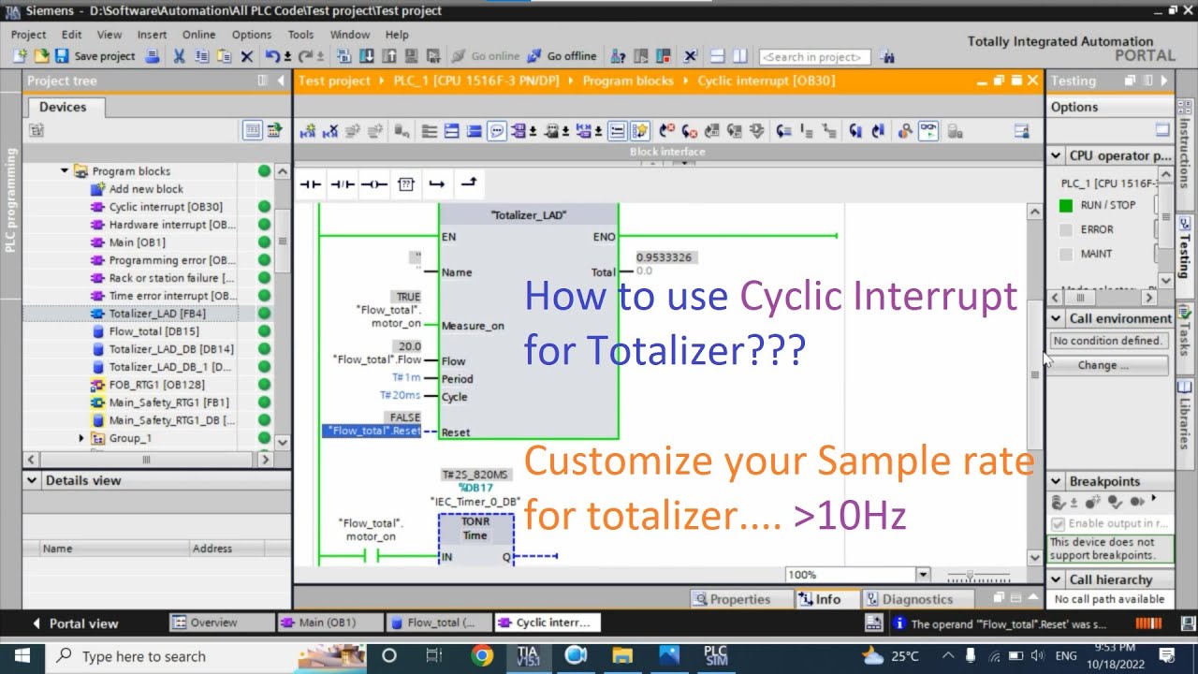Open the zoom level 100% dropdown
The height and width of the screenshot is (674, 1198).
point(923,575)
